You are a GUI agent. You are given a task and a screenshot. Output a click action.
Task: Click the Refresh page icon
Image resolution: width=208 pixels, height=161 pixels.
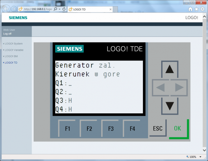point(64,9)
